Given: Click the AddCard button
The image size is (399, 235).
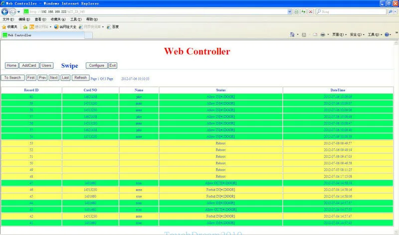Looking at the screenshot, I should [x=29, y=66].
